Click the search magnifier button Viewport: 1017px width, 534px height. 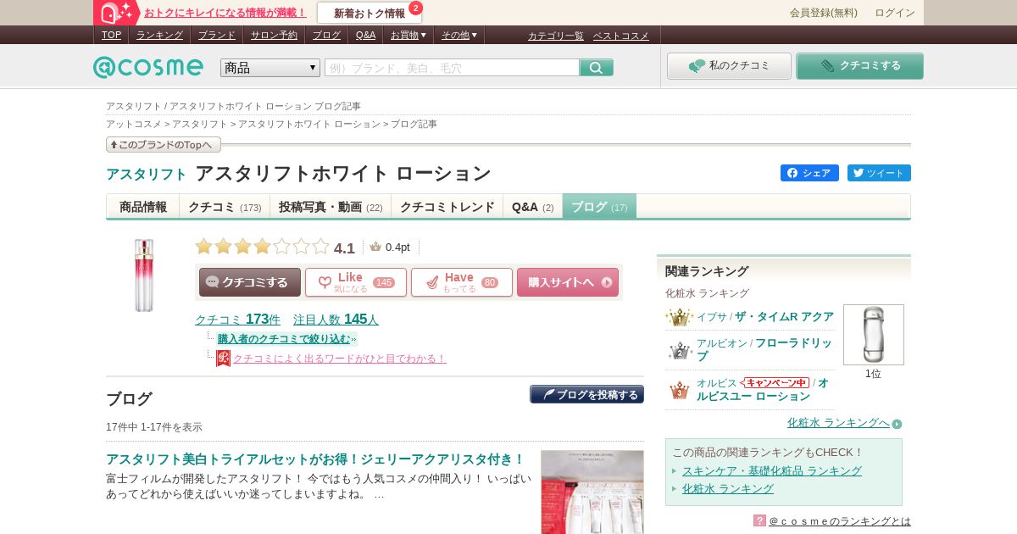(x=597, y=68)
